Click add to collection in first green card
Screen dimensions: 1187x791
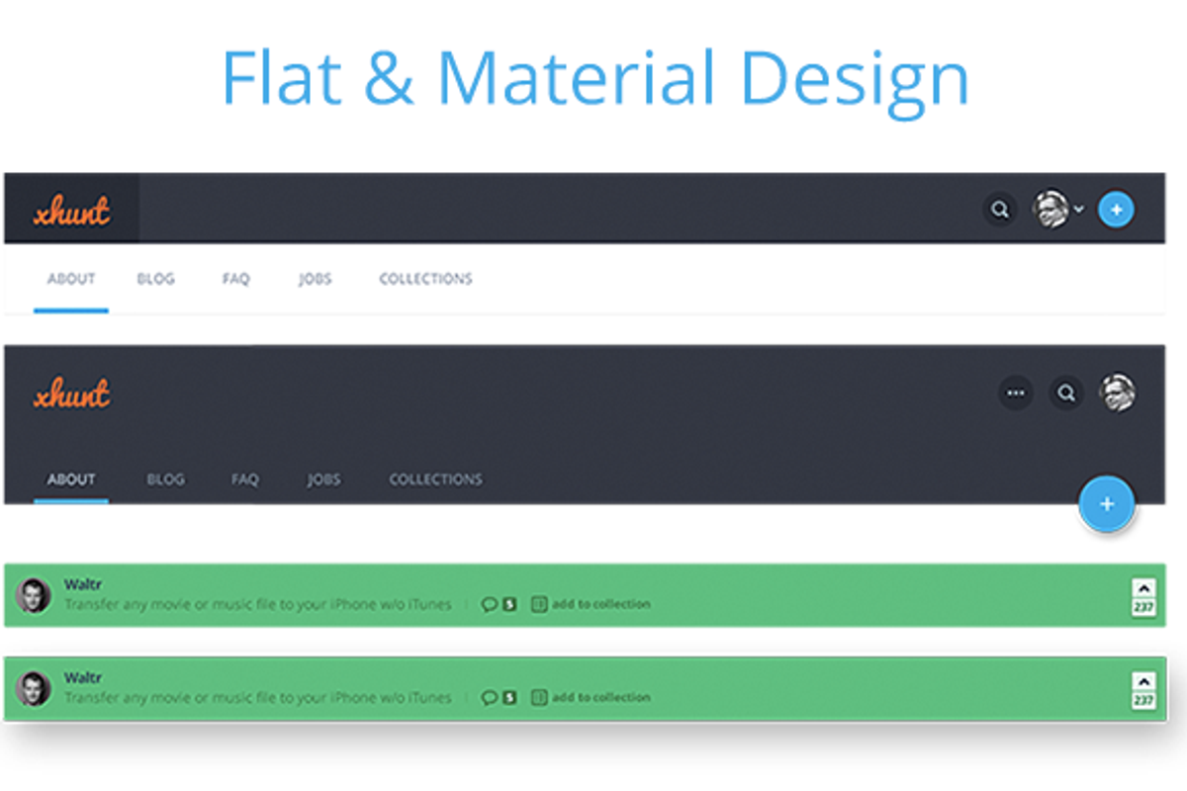coord(592,604)
